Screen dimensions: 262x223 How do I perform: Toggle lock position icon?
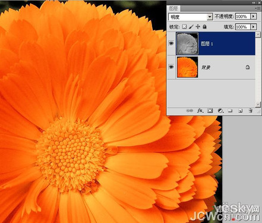tap(198, 27)
